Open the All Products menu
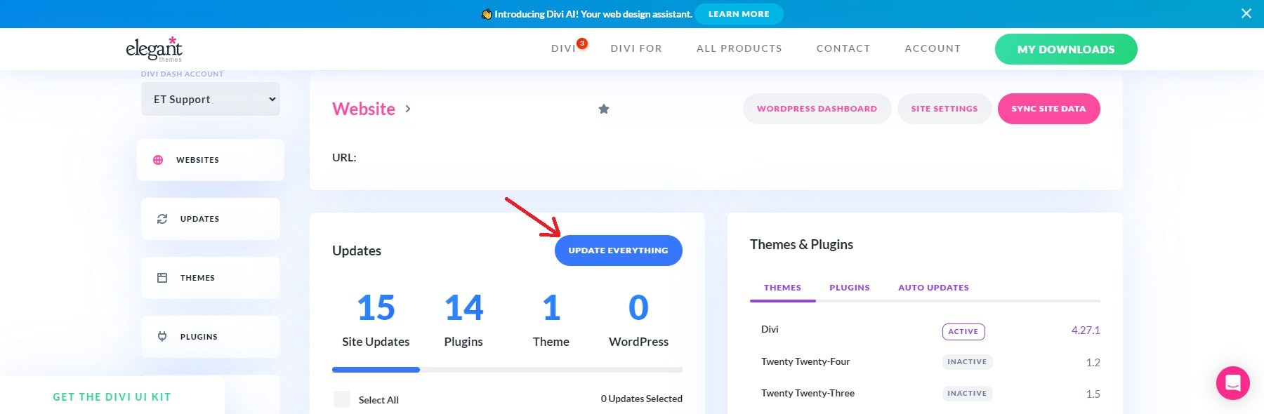The width and height of the screenshot is (1264, 414). point(739,48)
